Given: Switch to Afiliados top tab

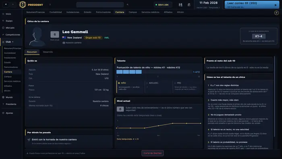Looking at the screenshot, I should click(x=168, y=12).
